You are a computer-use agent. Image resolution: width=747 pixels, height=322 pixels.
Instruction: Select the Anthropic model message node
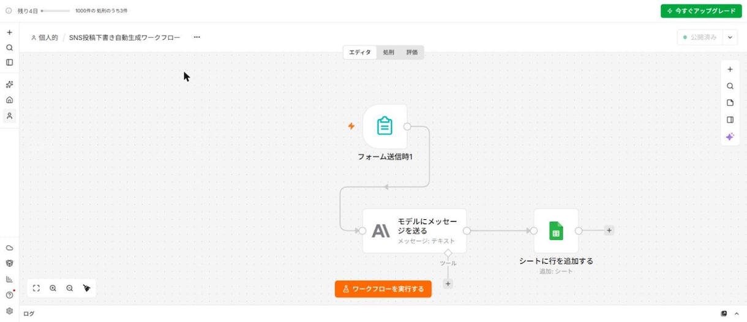point(415,231)
